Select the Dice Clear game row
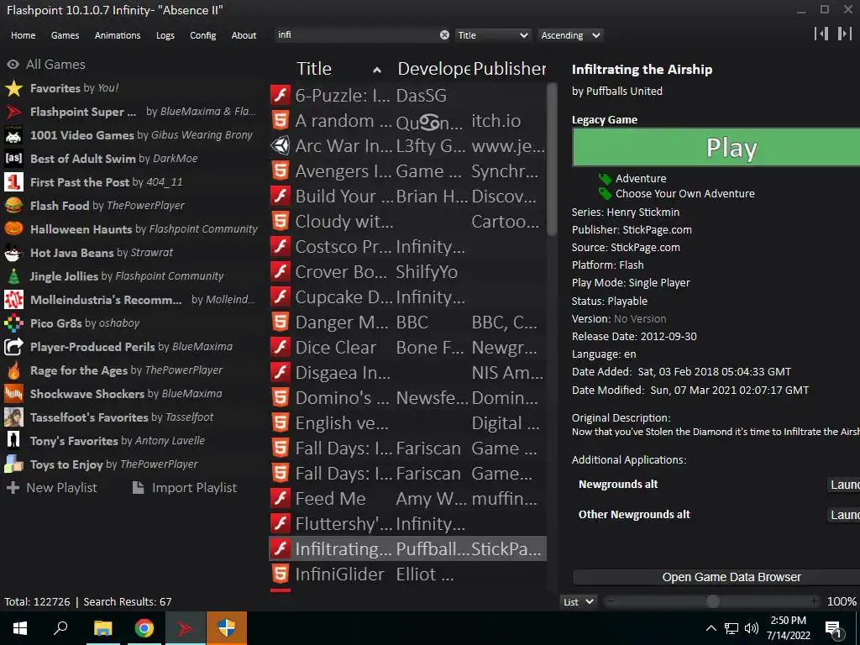This screenshot has height=645, width=860. [408, 347]
